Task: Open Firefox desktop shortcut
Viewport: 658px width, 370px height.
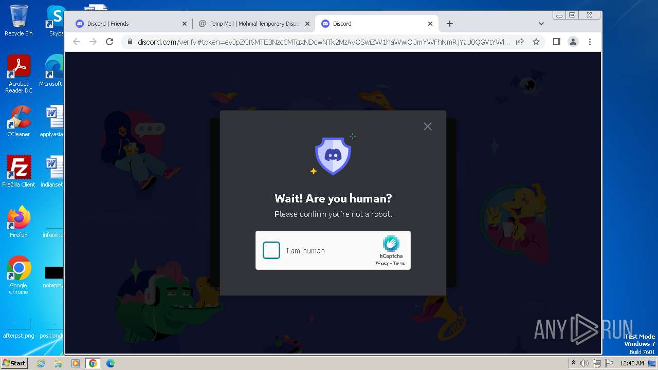Action: (x=19, y=221)
